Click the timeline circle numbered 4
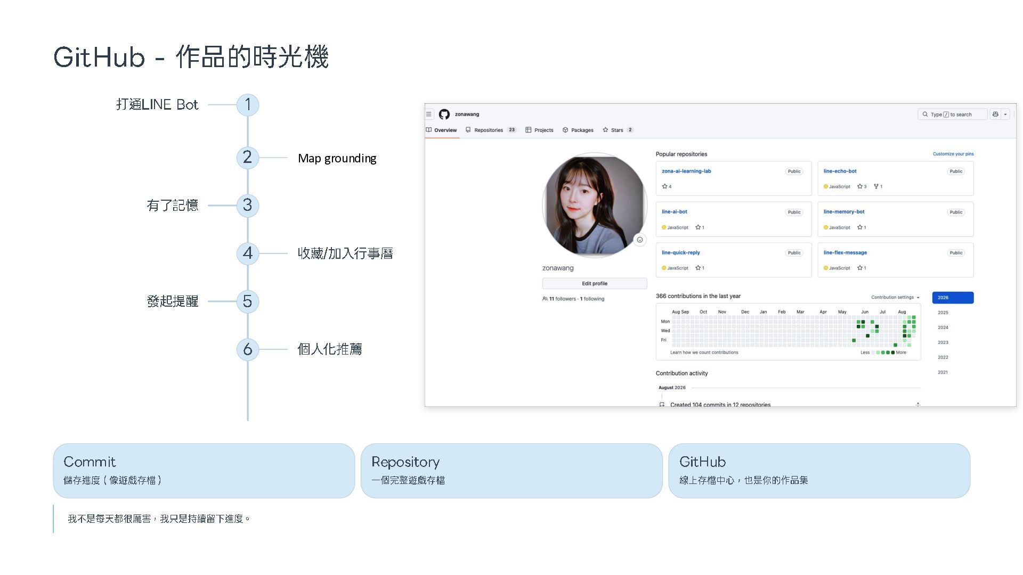 tap(248, 253)
